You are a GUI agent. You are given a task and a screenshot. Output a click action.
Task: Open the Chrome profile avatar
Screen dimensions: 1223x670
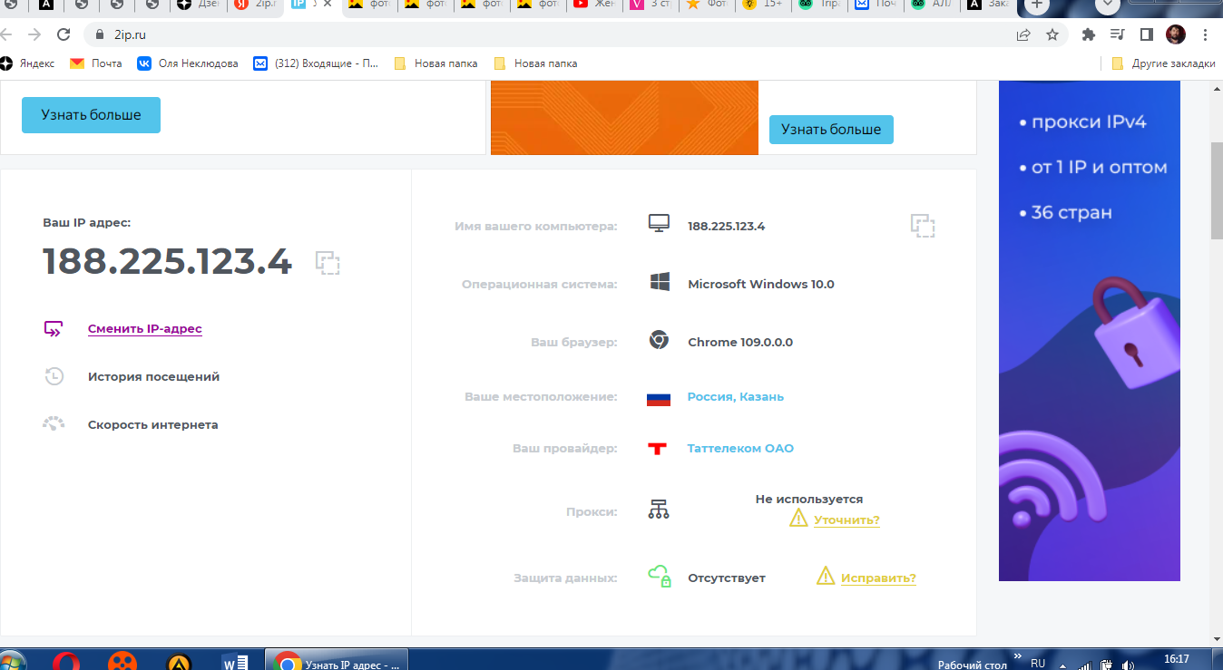point(1176,34)
